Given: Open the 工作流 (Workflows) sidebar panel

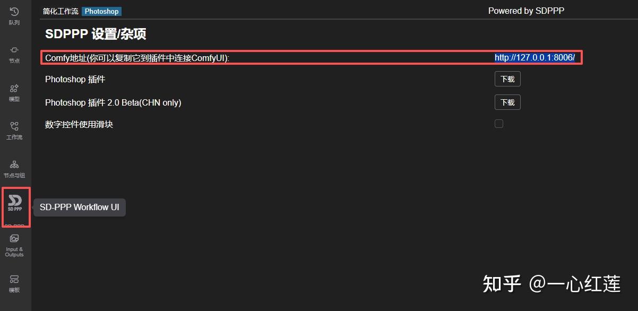Looking at the screenshot, I should click(14, 130).
